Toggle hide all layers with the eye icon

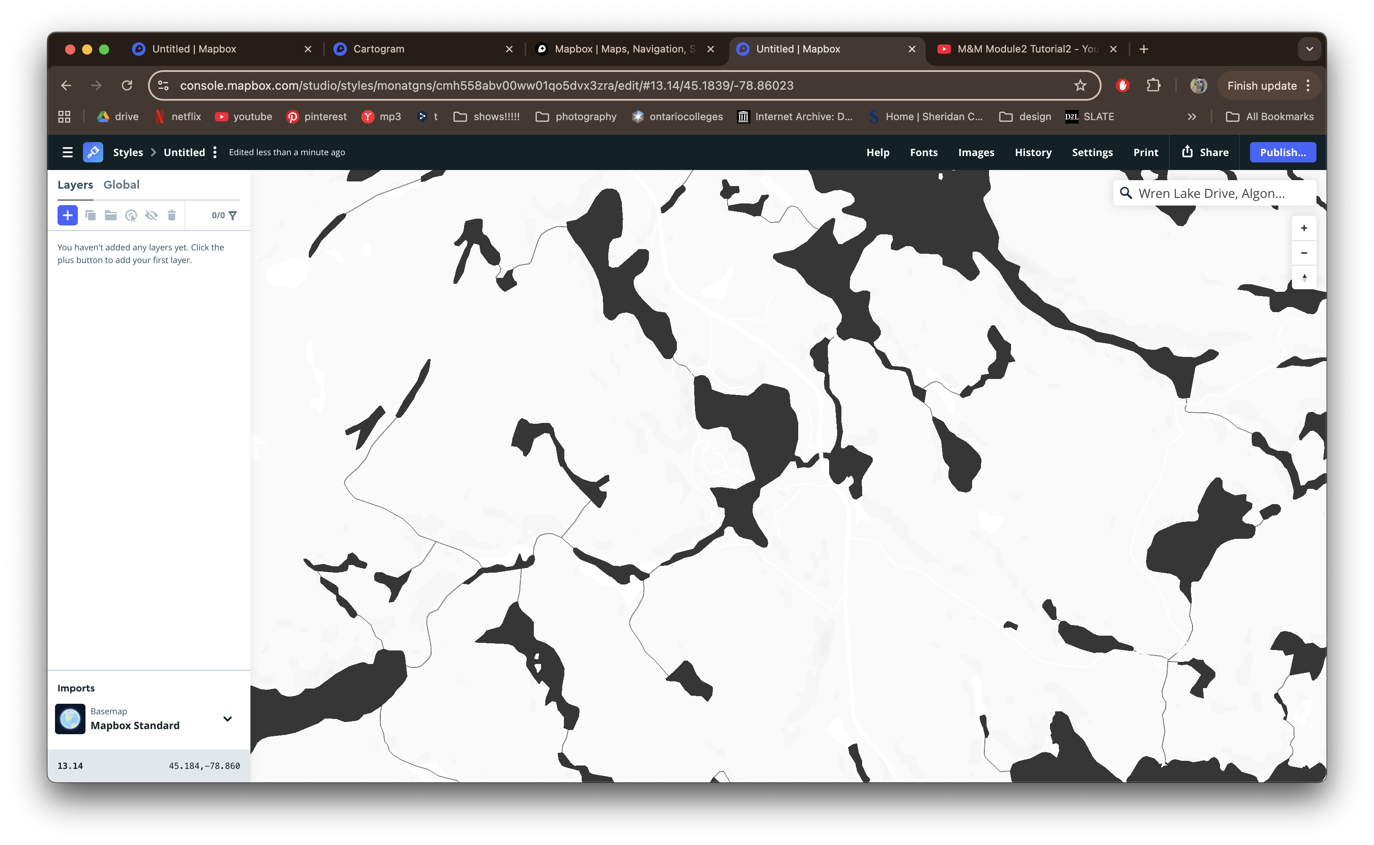[x=152, y=215]
